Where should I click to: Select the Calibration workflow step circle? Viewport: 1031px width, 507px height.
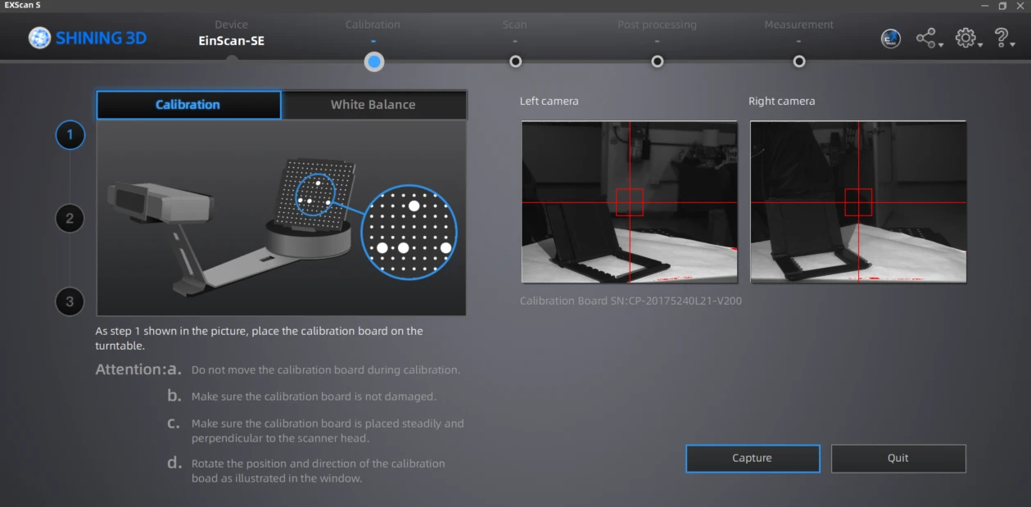coord(374,61)
